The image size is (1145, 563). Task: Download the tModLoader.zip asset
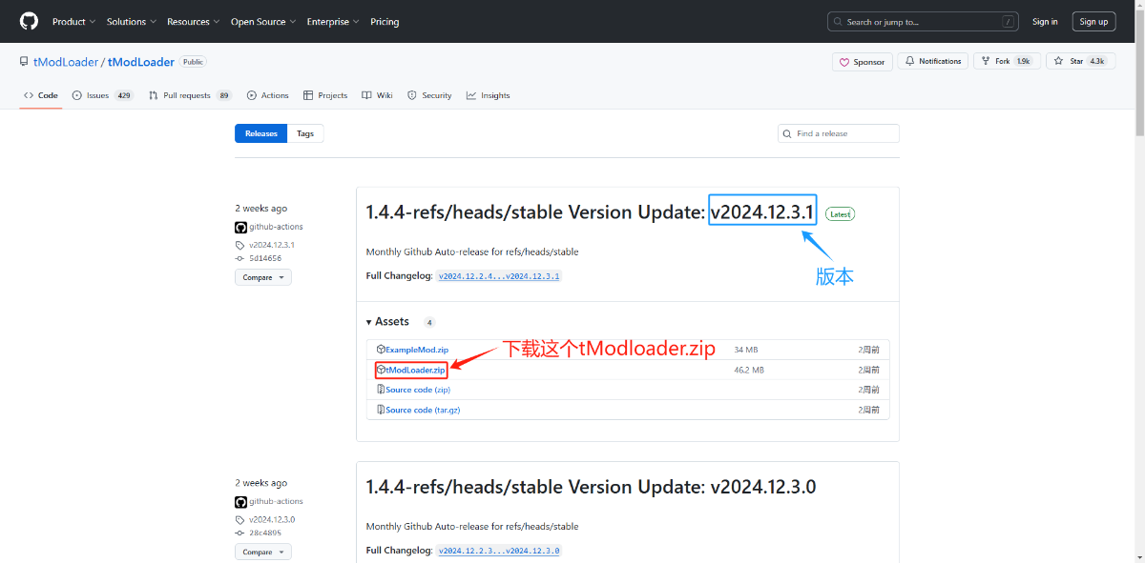413,370
